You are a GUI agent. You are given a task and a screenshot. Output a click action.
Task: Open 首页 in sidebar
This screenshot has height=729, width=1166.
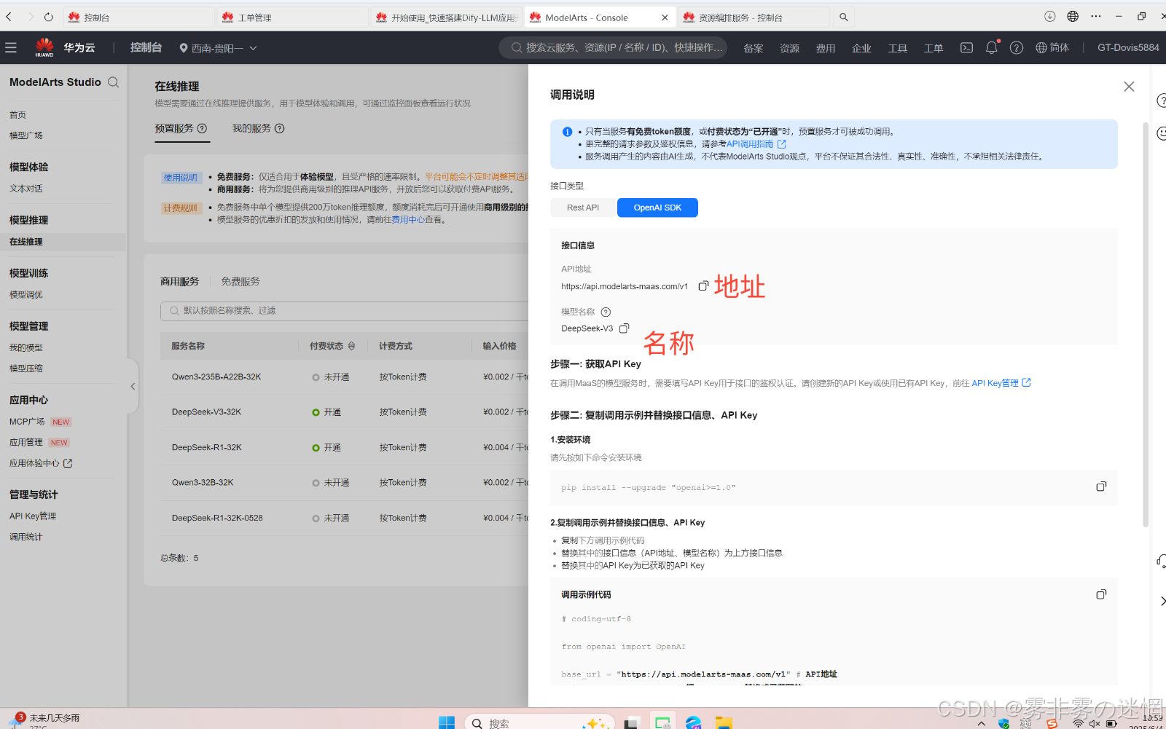(17, 115)
